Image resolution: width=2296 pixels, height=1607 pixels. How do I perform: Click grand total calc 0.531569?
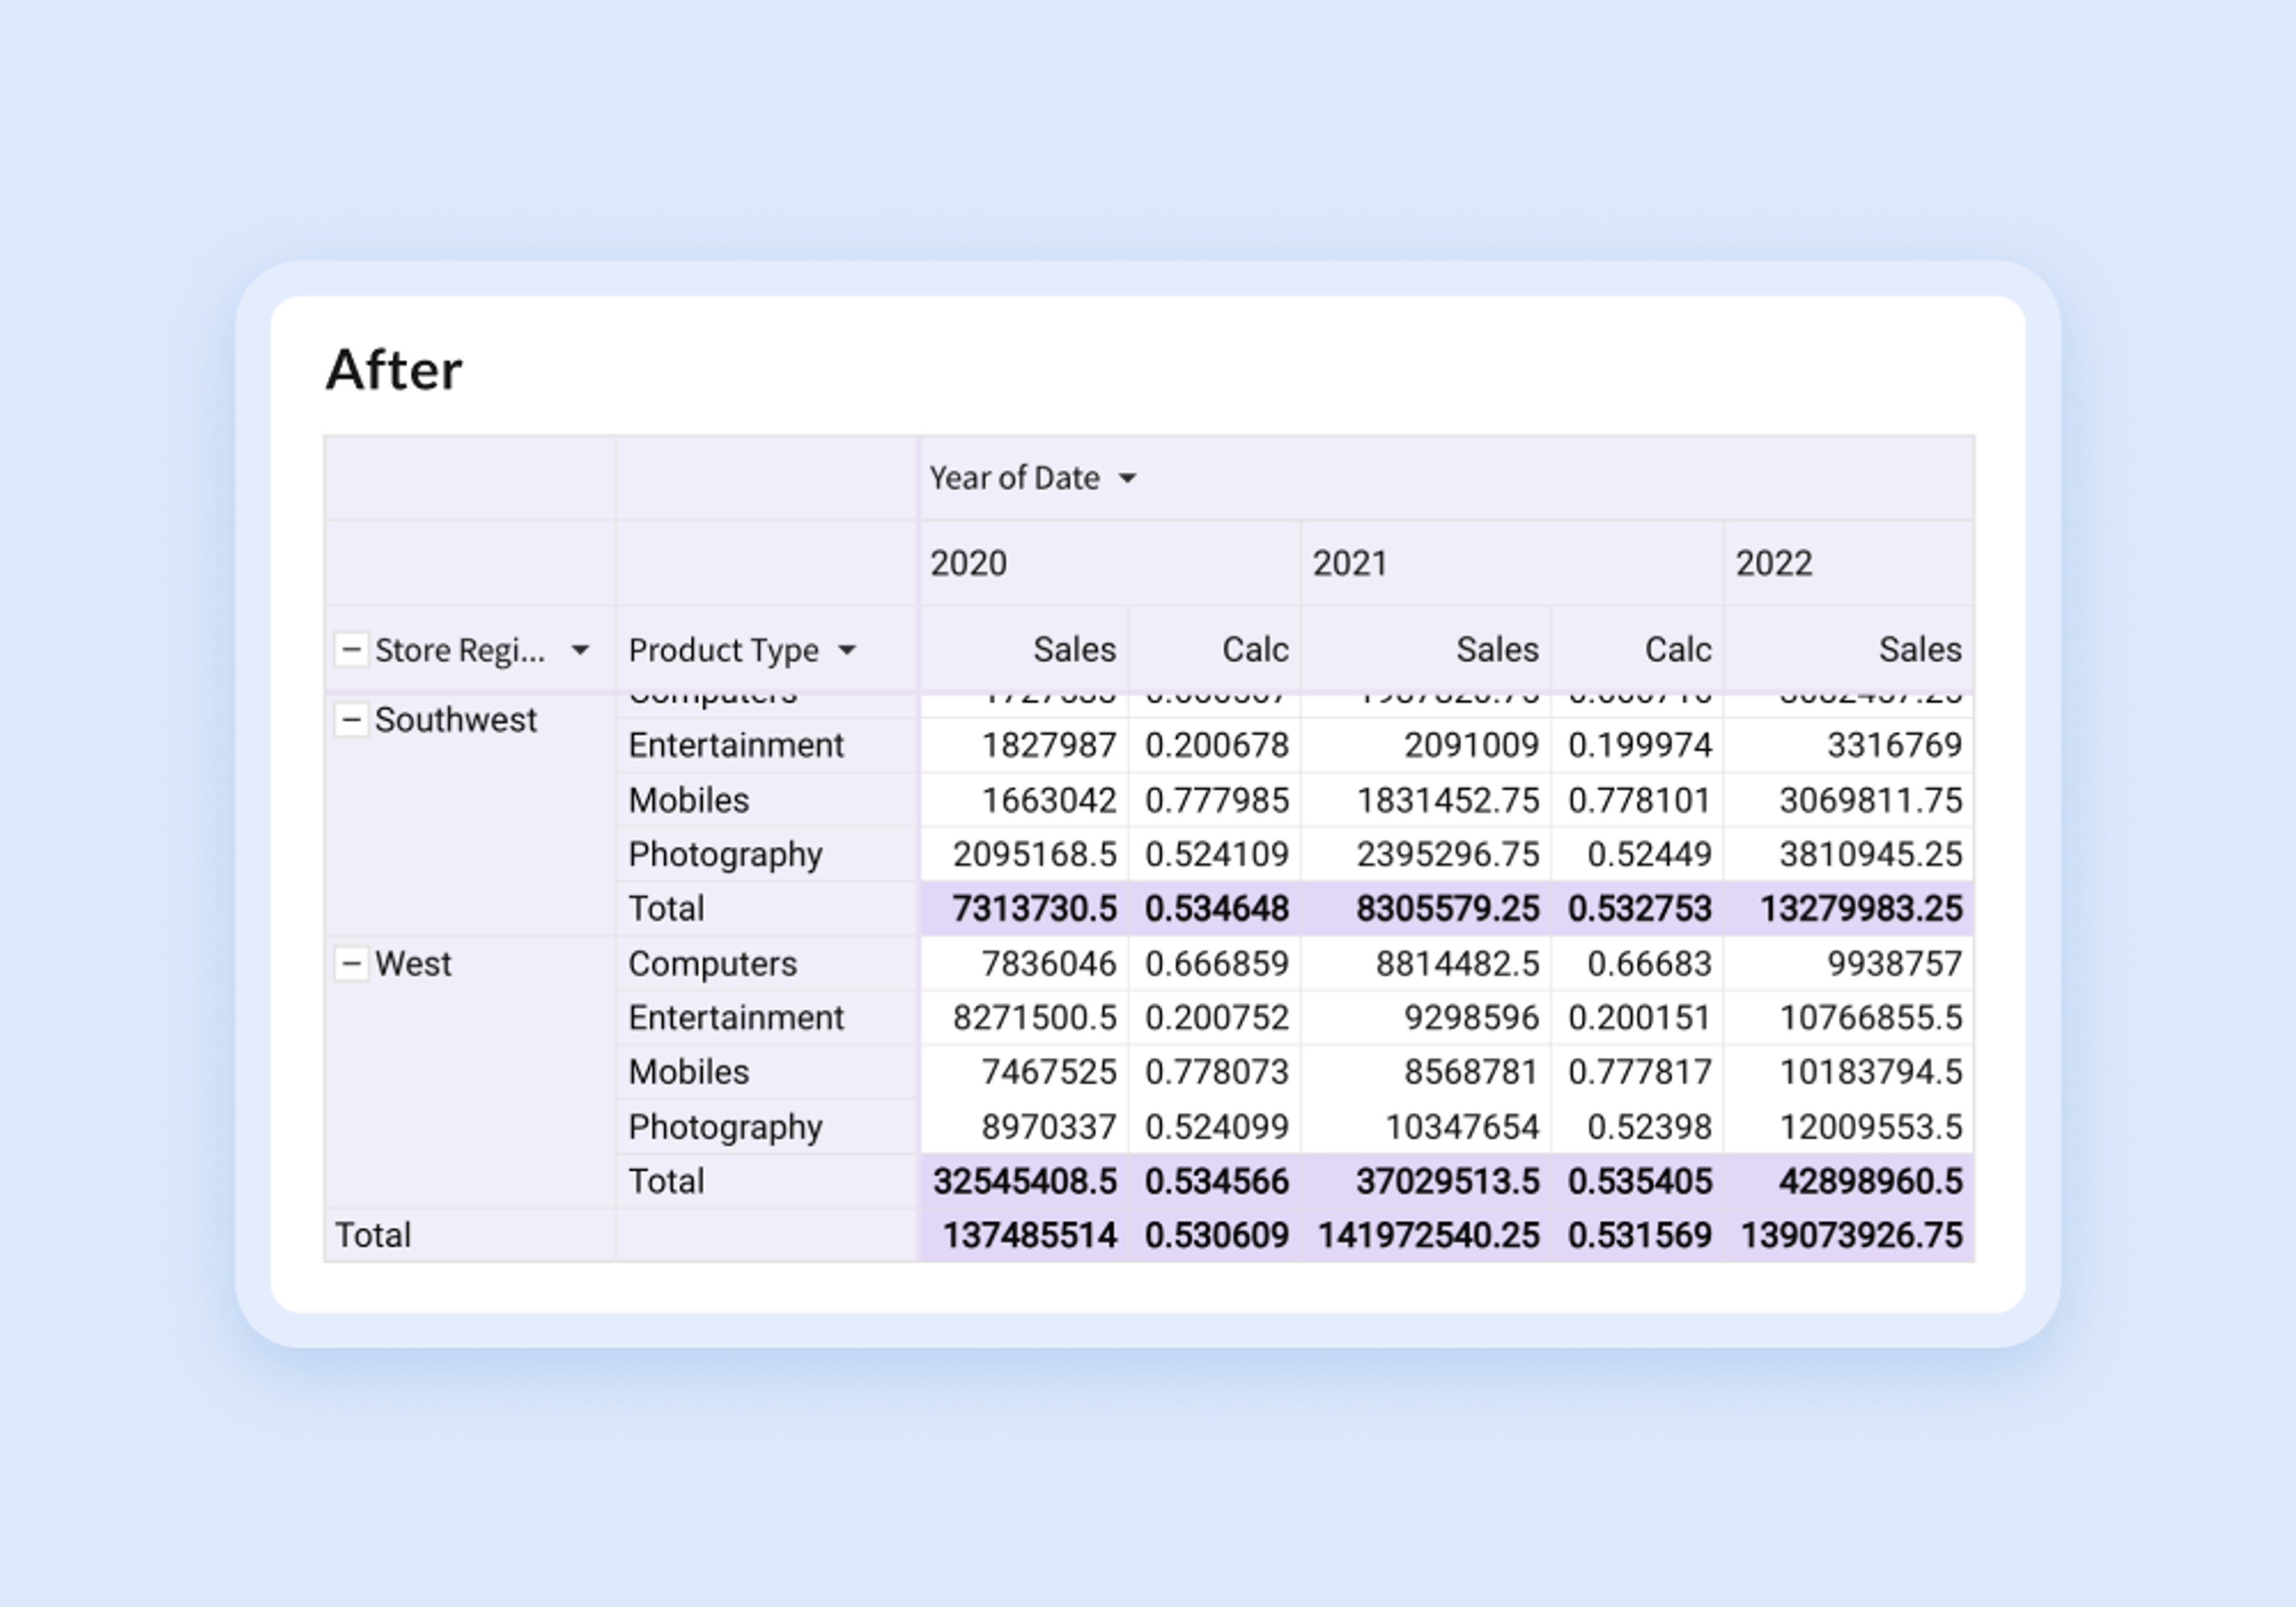[1640, 1235]
